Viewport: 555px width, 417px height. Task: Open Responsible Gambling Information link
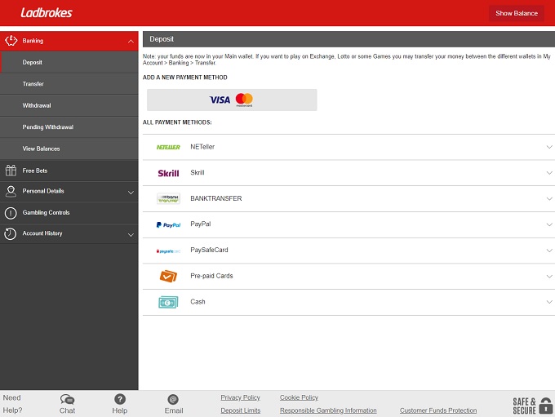(x=328, y=410)
